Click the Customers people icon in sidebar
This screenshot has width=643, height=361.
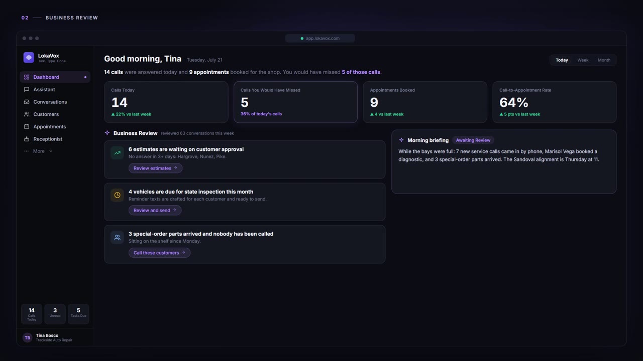(x=27, y=114)
